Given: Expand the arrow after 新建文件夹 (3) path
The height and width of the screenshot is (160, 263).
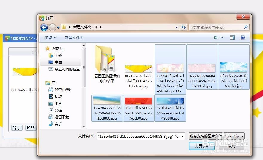Looking at the screenshot, I should [101, 27].
